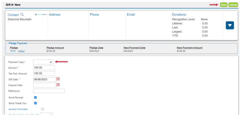Viewport: 242px width, 117px height.
Task: Cancel the new gift entry
Action: click(x=233, y=5)
